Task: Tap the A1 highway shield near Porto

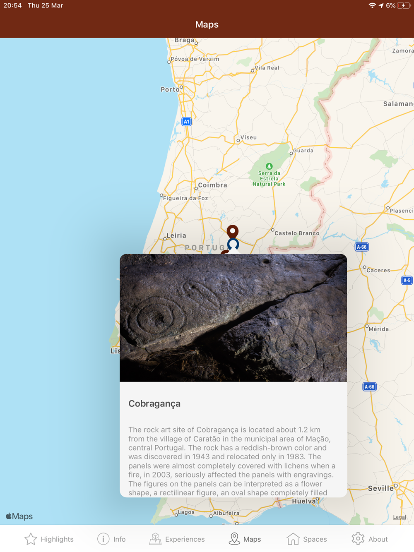Action: click(x=187, y=122)
